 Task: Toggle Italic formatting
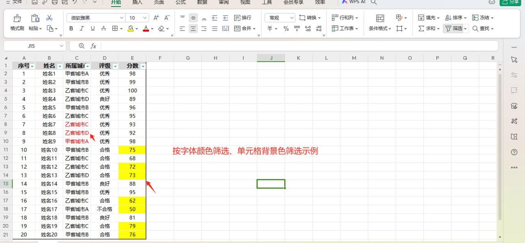(82, 29)
